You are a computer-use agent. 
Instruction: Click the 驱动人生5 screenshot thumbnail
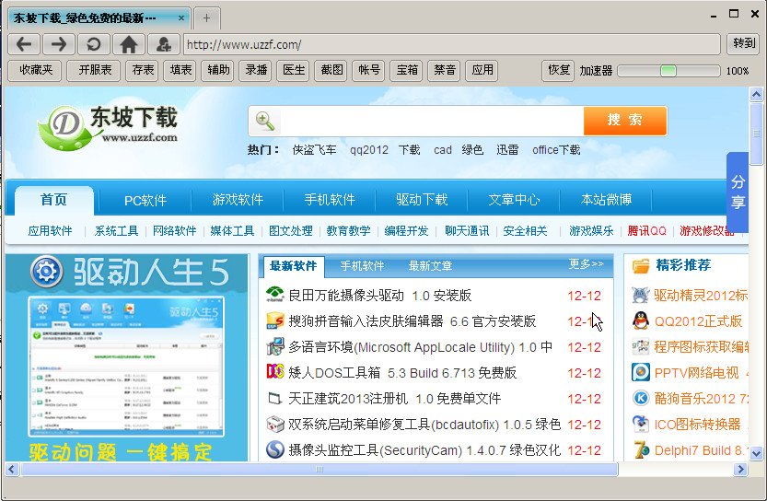(126, 367)
